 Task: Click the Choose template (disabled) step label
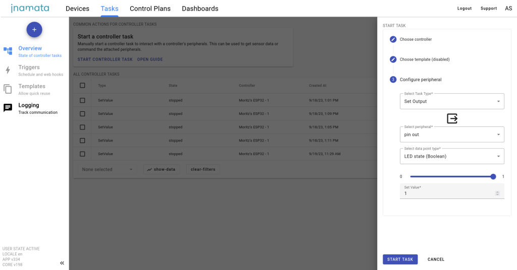click(x=425, y=59)
